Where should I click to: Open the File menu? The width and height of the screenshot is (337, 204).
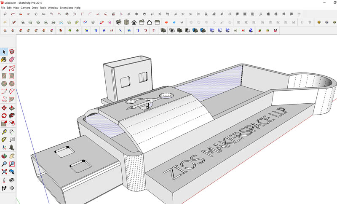[3, 8]
